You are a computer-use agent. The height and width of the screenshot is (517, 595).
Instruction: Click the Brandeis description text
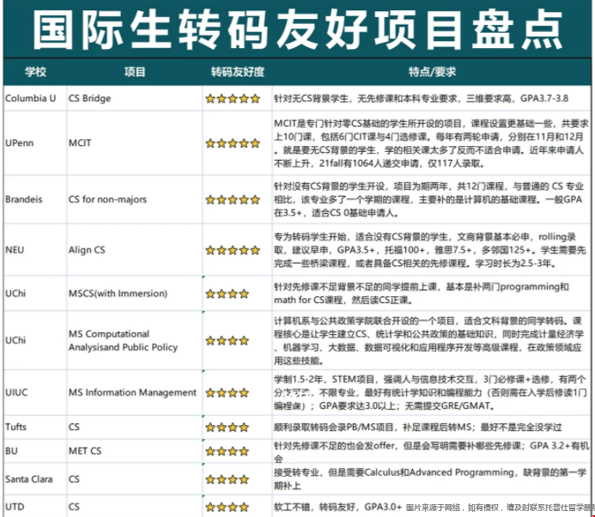428,199
